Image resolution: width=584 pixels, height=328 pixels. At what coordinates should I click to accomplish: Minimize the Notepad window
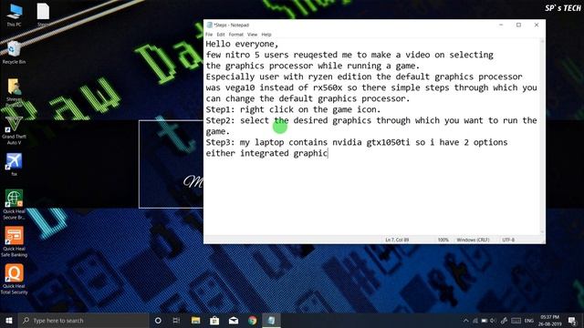point(501,25)
